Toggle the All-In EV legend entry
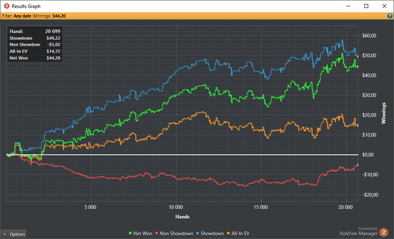Viewport: 394px width, 239px height. 238,233
